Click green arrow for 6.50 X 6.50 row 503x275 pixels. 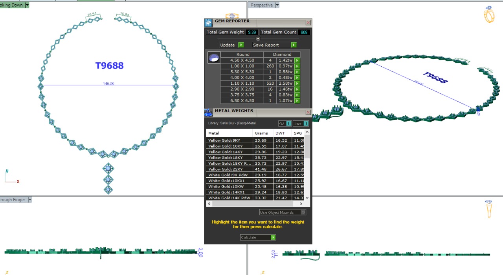297,101
